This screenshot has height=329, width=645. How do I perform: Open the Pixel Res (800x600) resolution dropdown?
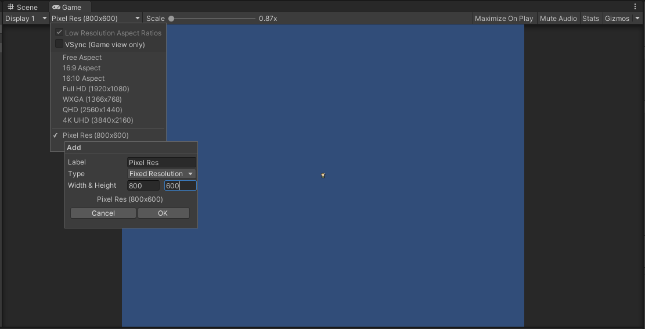(x=96, y=18)
